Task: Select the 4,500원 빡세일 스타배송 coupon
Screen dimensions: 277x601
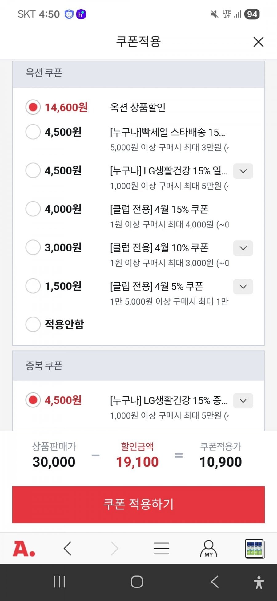Action: pos(33,132)
